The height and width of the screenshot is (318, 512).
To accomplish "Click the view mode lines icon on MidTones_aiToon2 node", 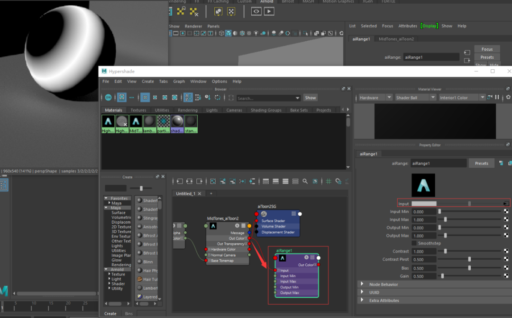I will [243, 226].
